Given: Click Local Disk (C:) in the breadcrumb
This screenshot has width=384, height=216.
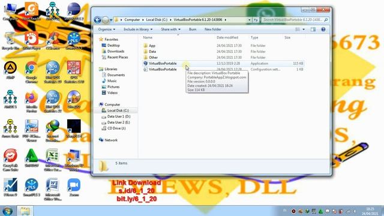Looking at the screenshot, I should [157, 20].
